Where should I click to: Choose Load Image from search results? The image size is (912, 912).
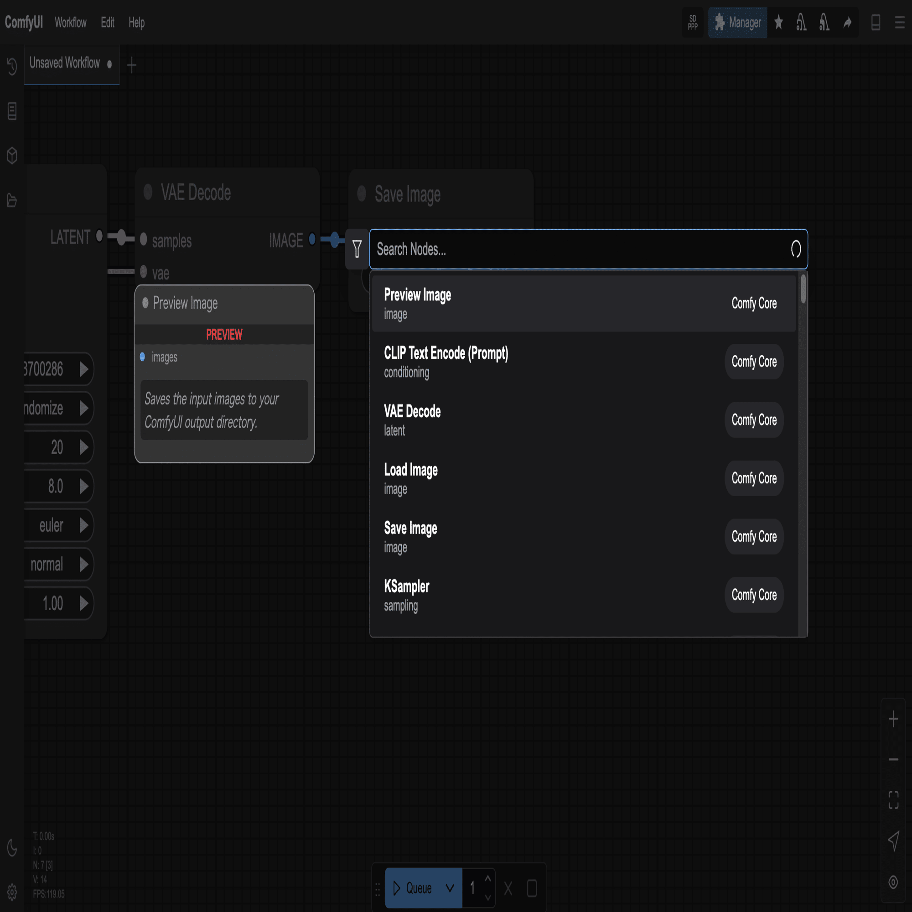[584, 478]
